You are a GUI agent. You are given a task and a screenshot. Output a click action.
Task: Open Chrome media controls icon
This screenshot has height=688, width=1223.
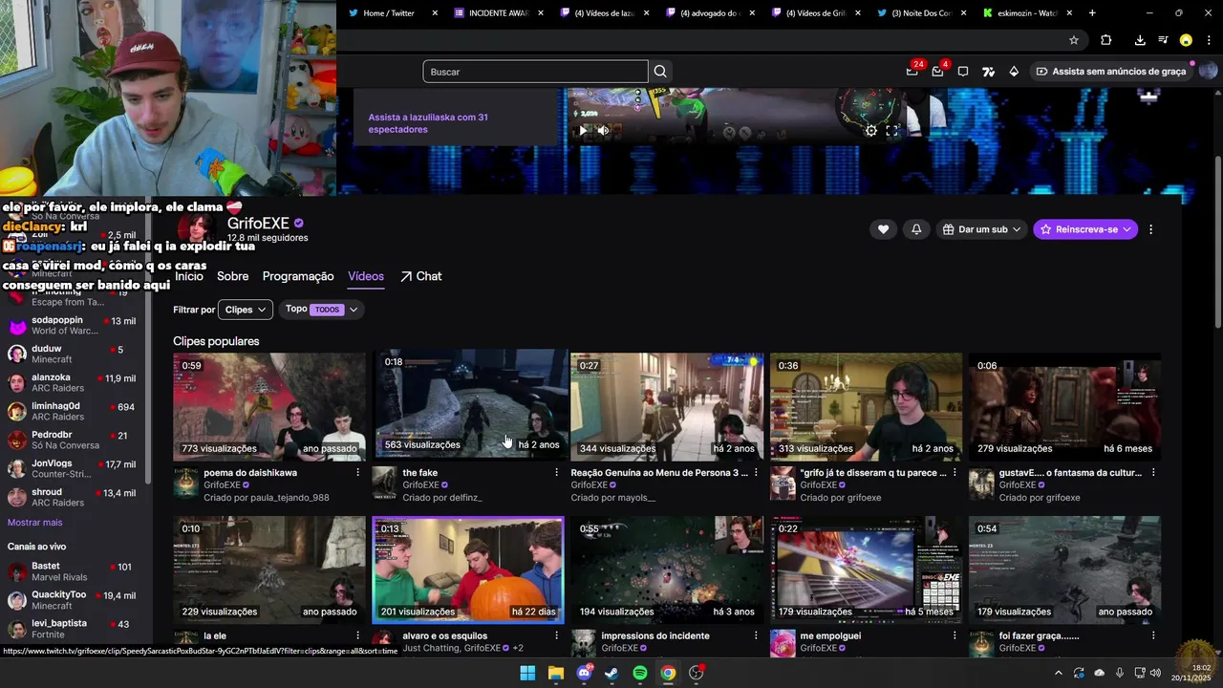coord(1163,40)
